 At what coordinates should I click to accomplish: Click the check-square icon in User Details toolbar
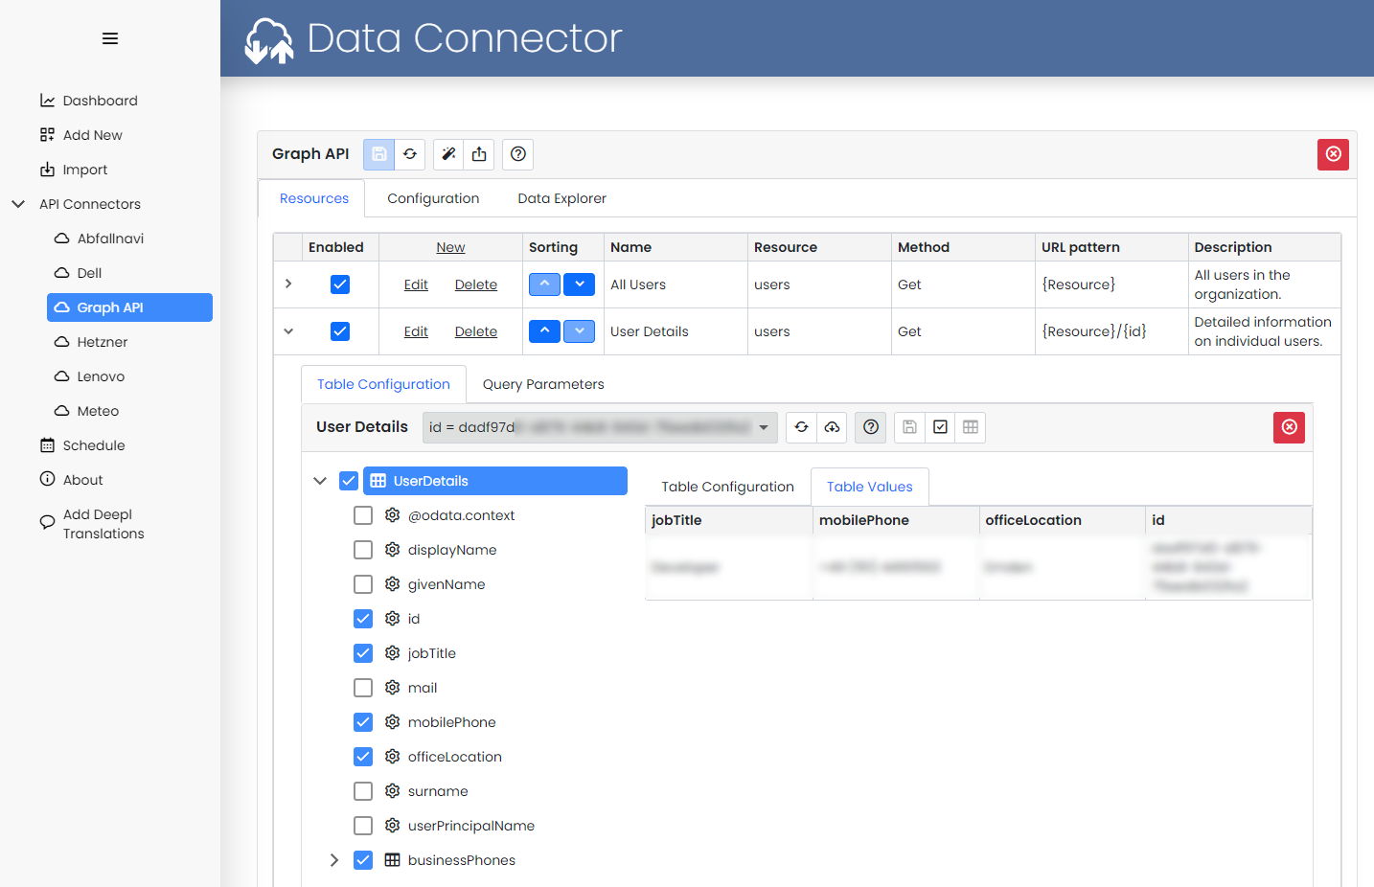[940, 427]
